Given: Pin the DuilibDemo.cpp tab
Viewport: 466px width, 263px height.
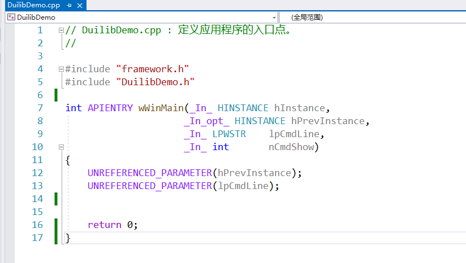Looking at the screenshot, I should tap(69, 5).
